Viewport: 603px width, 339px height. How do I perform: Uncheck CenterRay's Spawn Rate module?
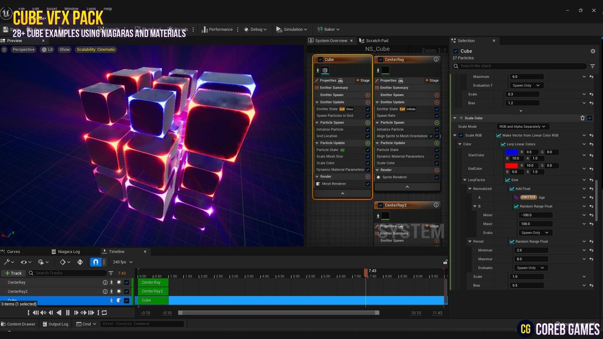click(437, 116)
